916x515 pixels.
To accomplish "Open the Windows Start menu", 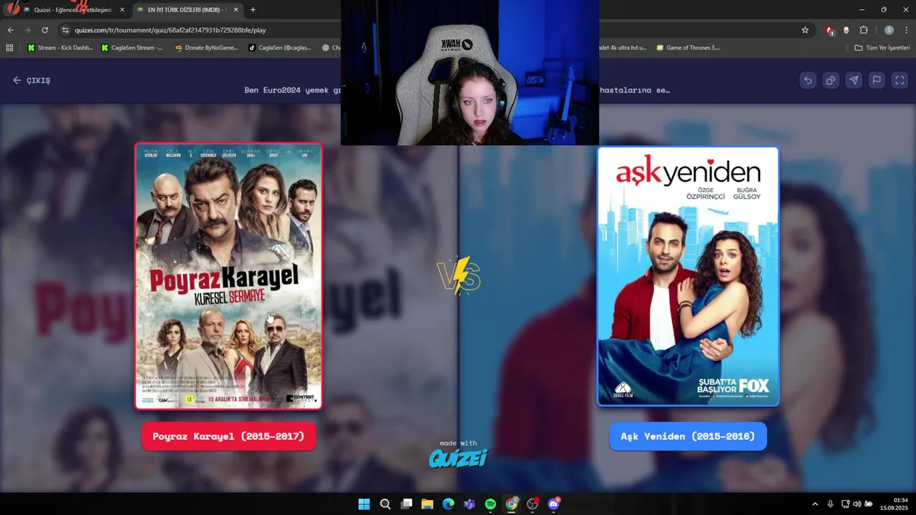I will pyautogui.click(x=364, y=504).
